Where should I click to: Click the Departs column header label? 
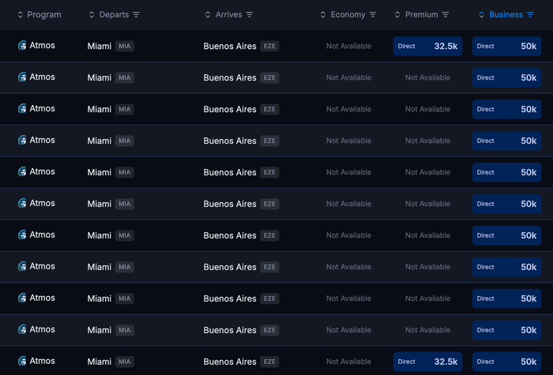click(x=114, y=14)
